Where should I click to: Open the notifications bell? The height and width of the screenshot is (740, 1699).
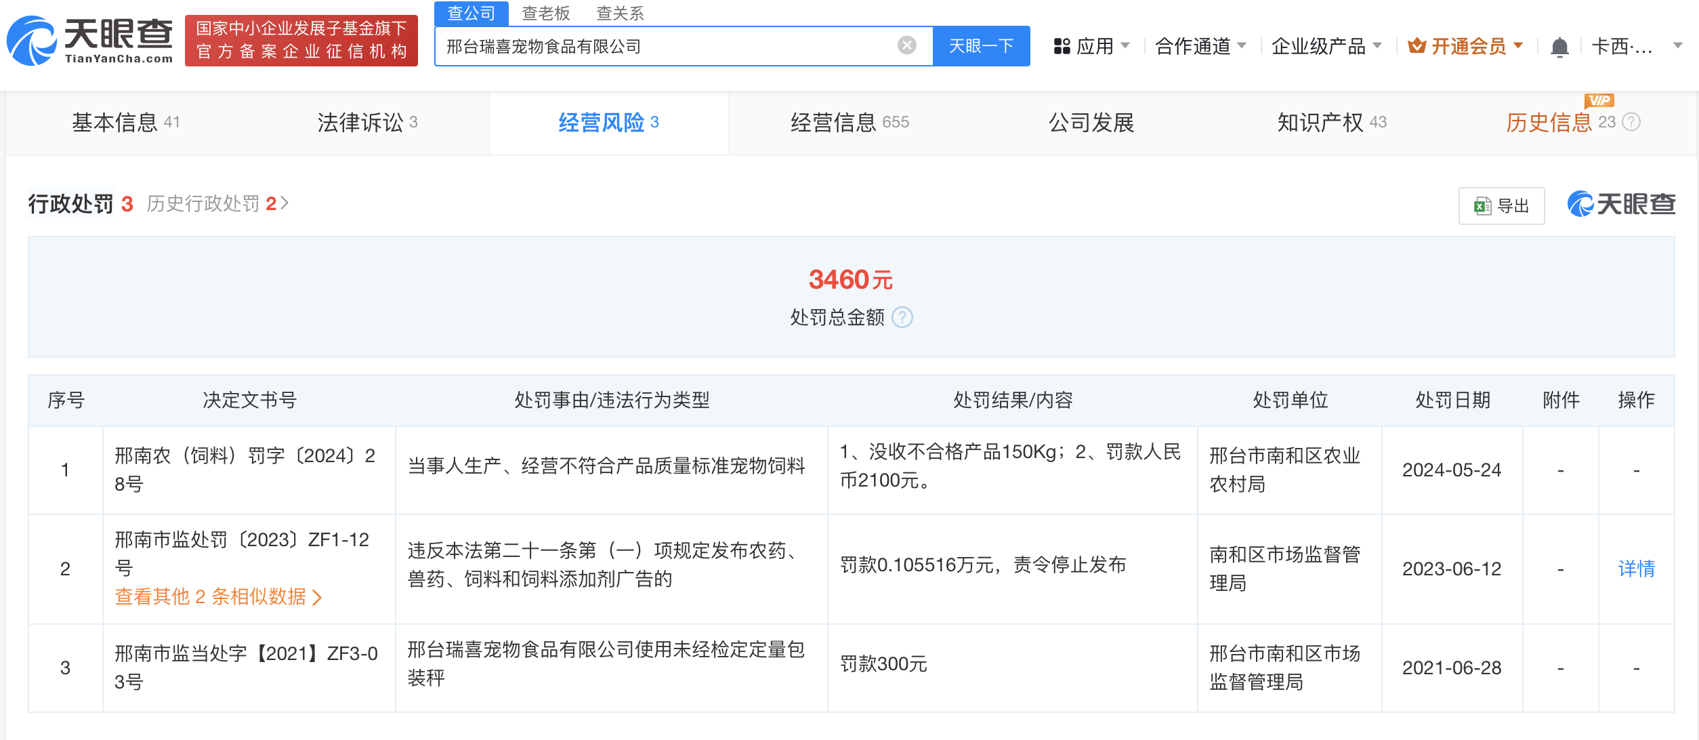[x=1559, y=47]
